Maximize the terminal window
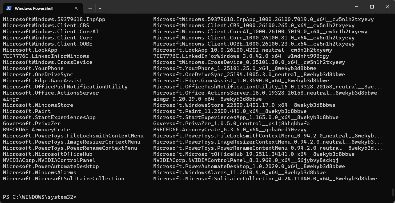 point(372,7)
